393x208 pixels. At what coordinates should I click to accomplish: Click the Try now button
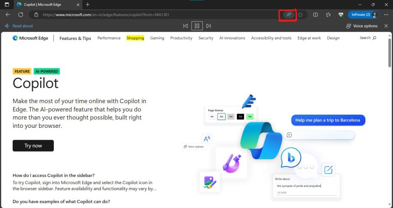coord(33,146)
